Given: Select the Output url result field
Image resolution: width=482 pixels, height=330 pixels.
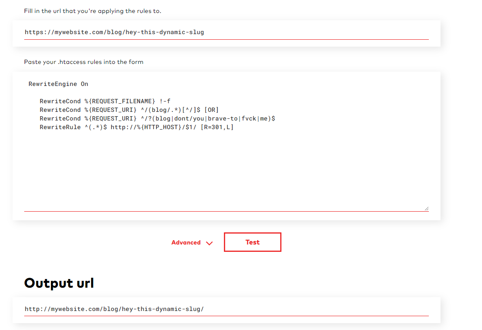Looking at the screenshot, I should pyautogui.click(x=226, y=309).
